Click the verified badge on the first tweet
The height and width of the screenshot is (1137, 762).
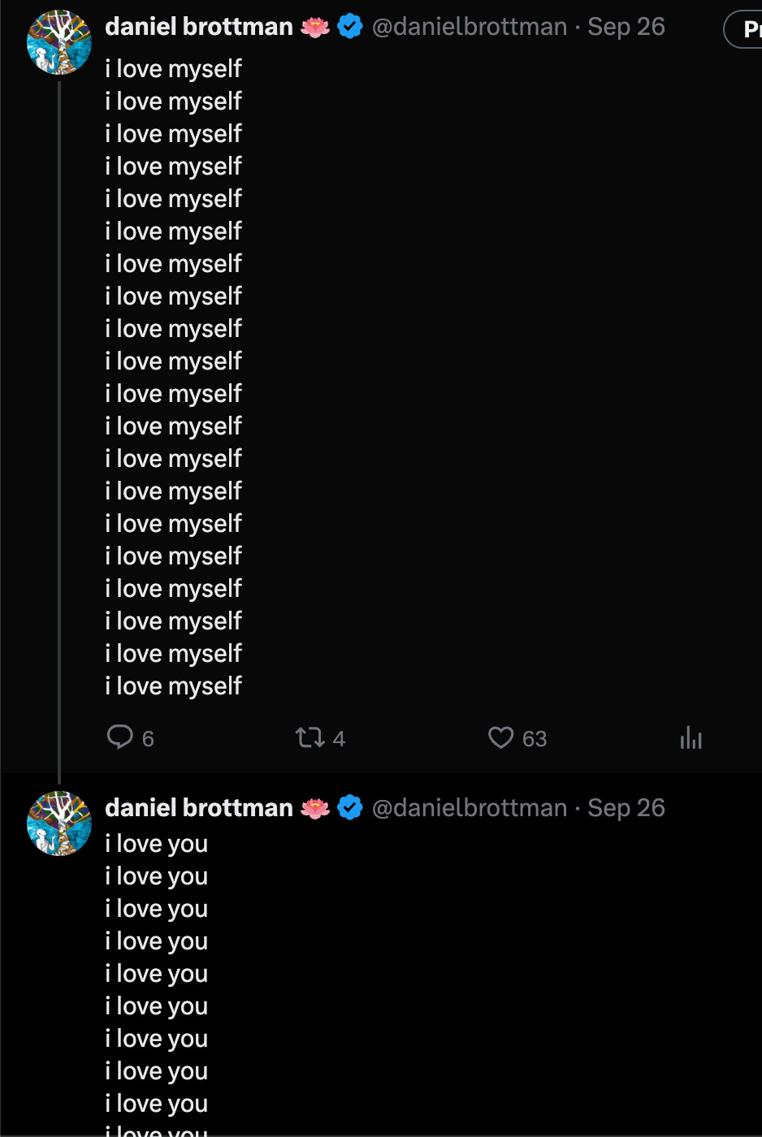[350, 27]
